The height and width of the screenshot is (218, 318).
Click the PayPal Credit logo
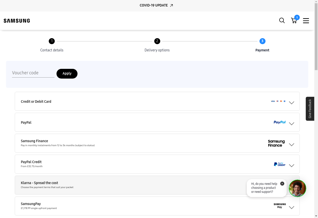[x=279, y=164]
